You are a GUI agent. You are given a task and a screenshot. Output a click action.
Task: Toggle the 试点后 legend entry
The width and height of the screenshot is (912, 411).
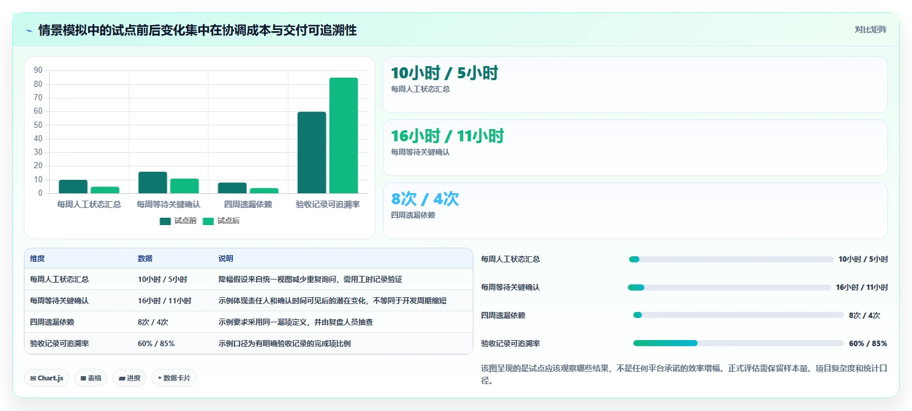click(221, 221)
